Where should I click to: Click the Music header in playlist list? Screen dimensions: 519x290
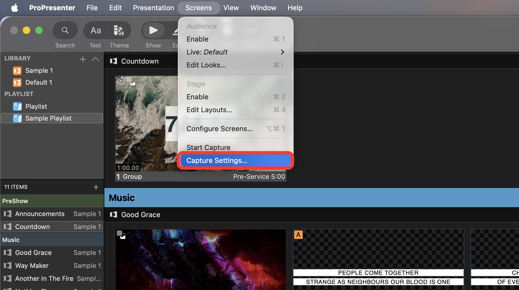52,240
